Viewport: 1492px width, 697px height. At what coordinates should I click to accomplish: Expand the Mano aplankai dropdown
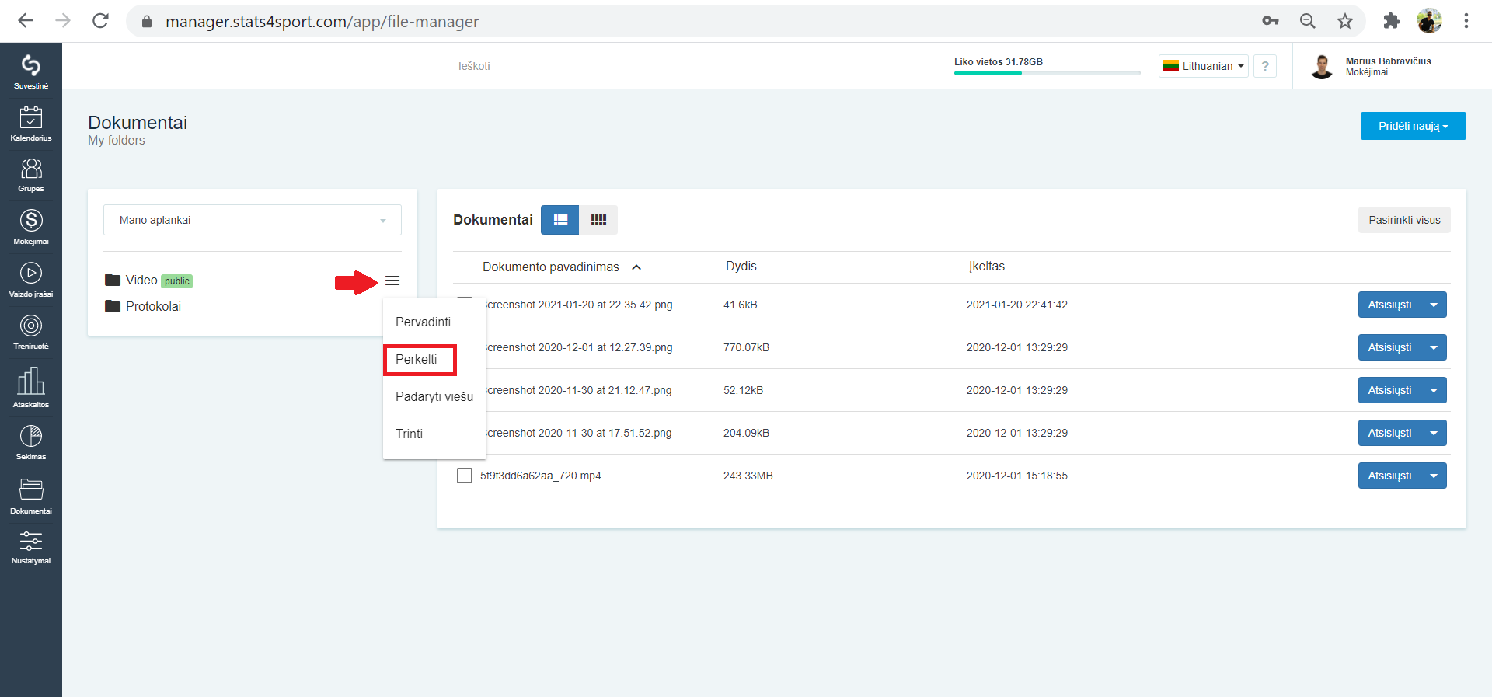coord(253,220)
